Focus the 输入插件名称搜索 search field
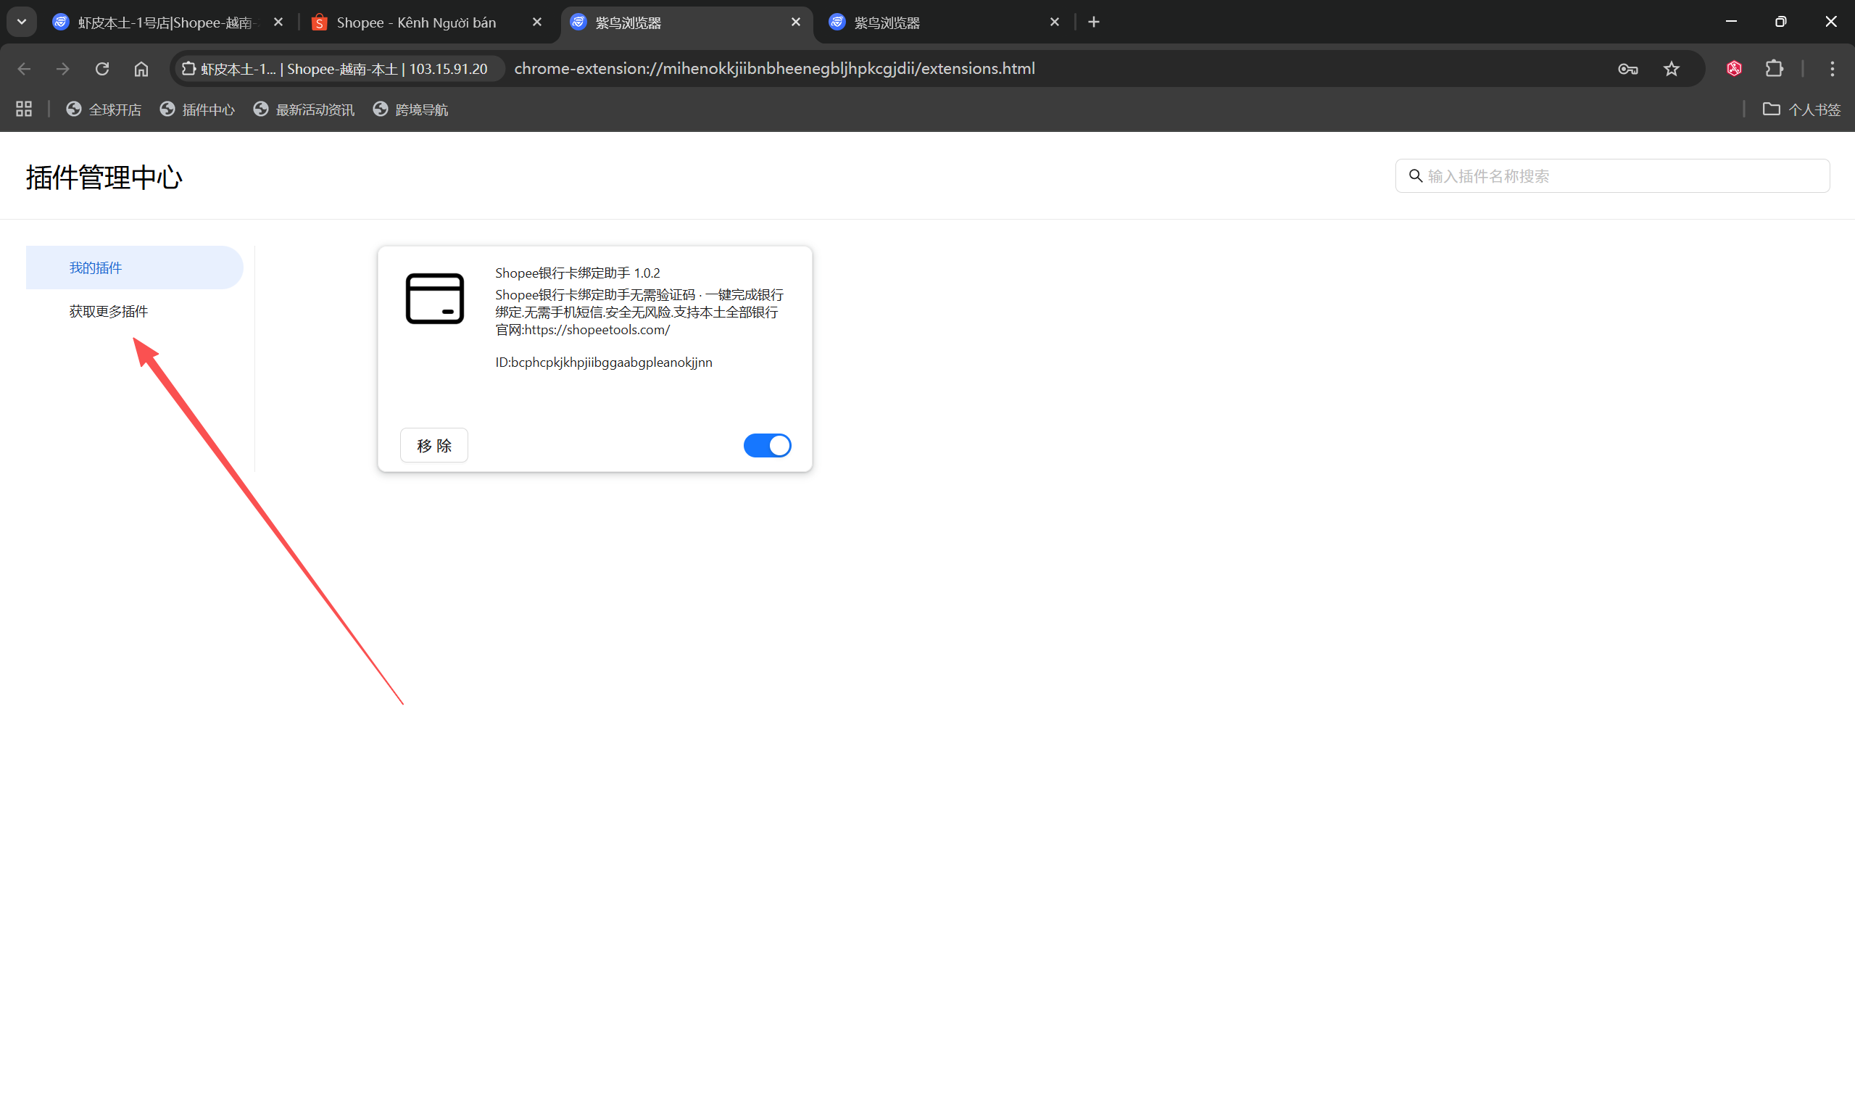Image resolution: width=1855 pixels, height=1107 pixels. tap(1612, 176)
